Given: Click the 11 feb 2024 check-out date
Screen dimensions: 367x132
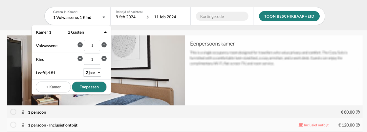Looking at the screenshot, I should (x=165, y=17).
